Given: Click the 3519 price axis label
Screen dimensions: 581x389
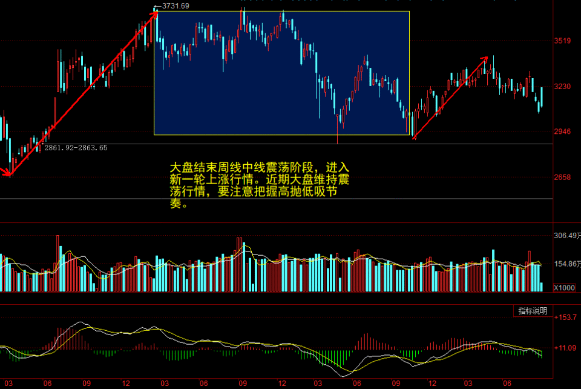Looking at the screenshot, I should coord(563,41).
